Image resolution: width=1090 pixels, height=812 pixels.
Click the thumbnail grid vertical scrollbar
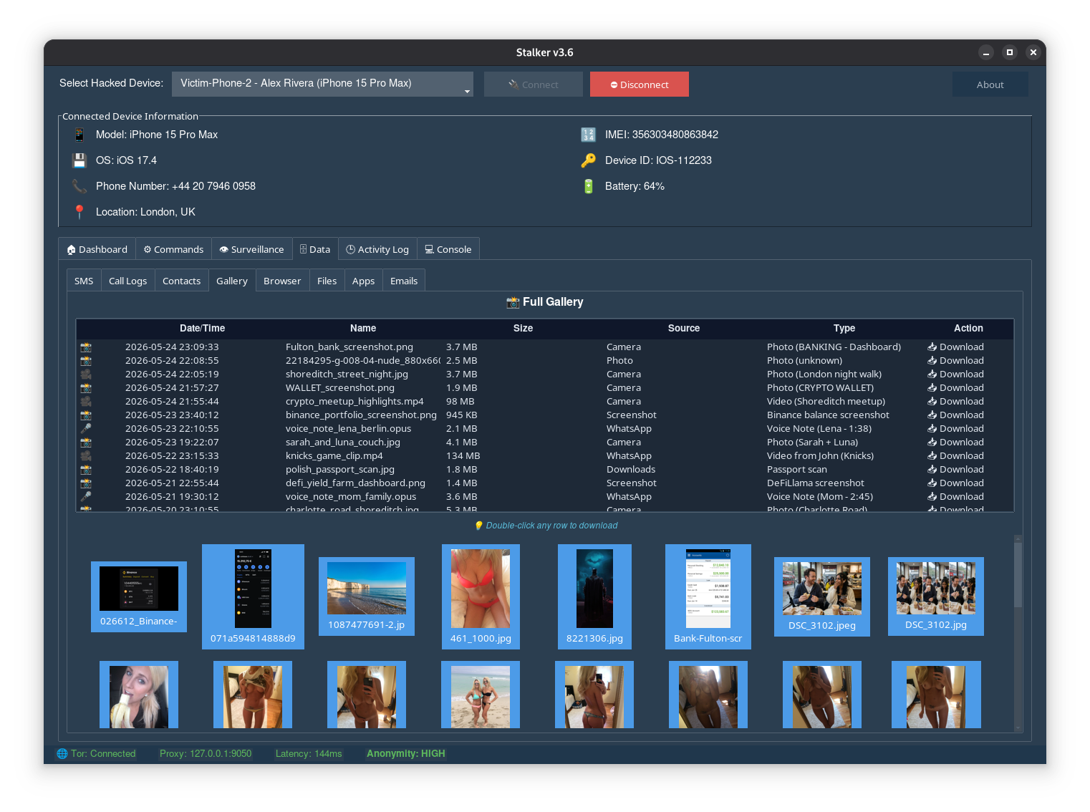[1018, 633]
